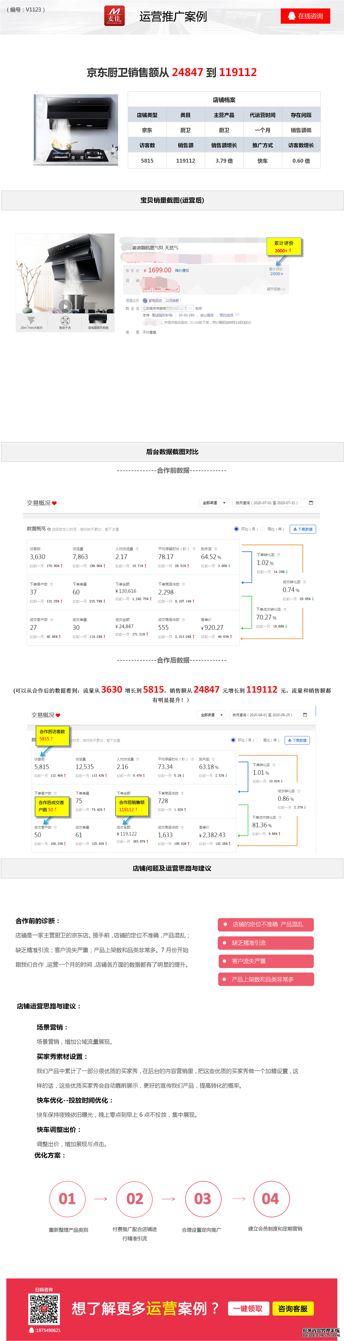The image size is (344, 1341).
Task: Click help icon beside August 成交转化率
Action: 299,791
